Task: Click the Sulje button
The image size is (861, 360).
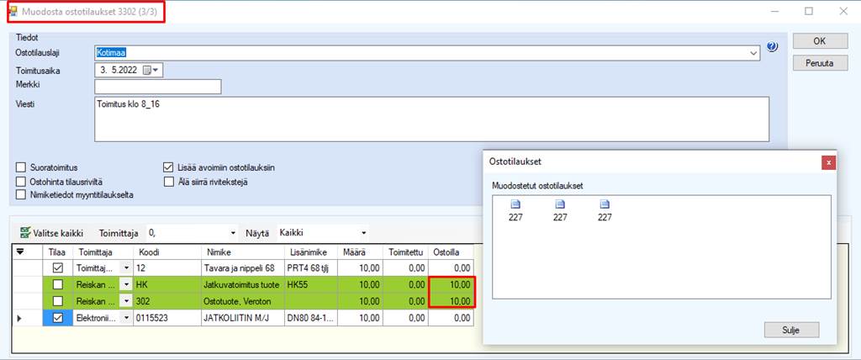Action: point(791,329)
